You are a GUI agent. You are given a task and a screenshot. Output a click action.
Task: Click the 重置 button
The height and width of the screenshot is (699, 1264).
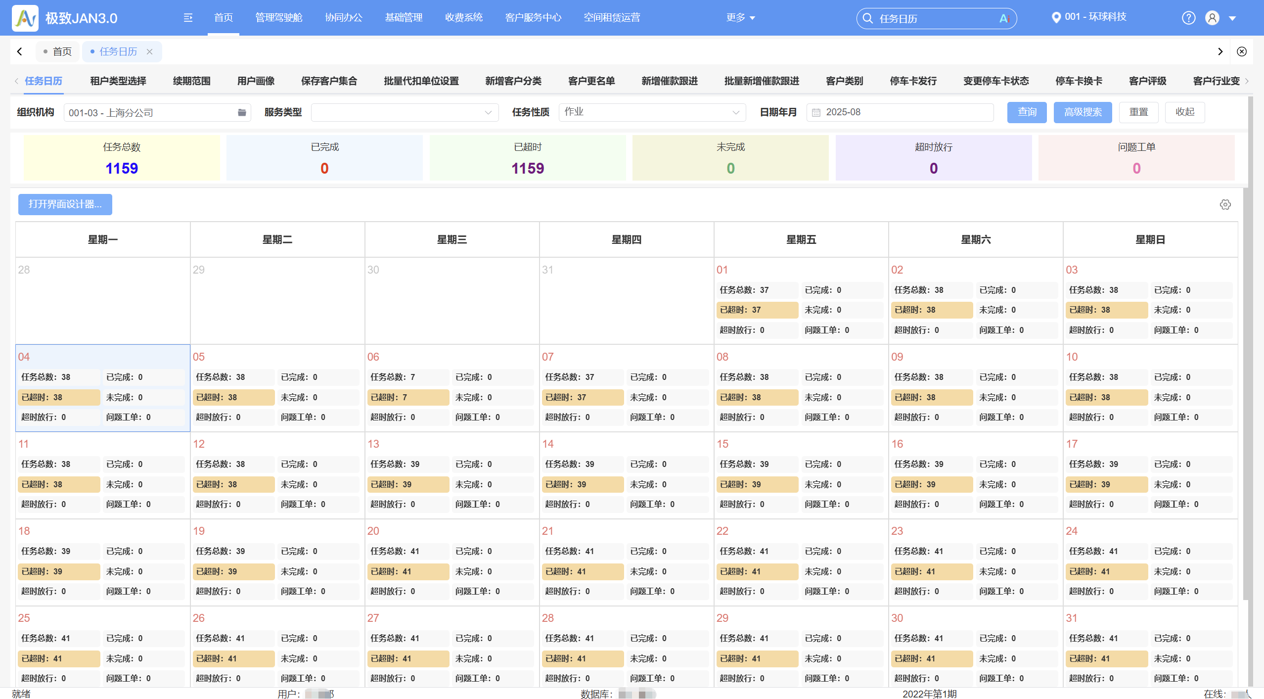click(x=1139, y=112)
